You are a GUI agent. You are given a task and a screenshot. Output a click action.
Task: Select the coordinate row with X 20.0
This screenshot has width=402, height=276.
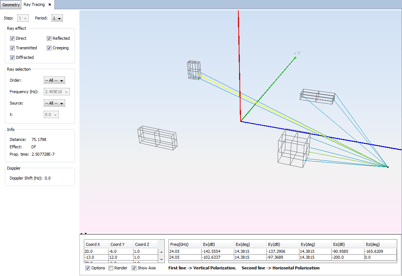point(96,251)
